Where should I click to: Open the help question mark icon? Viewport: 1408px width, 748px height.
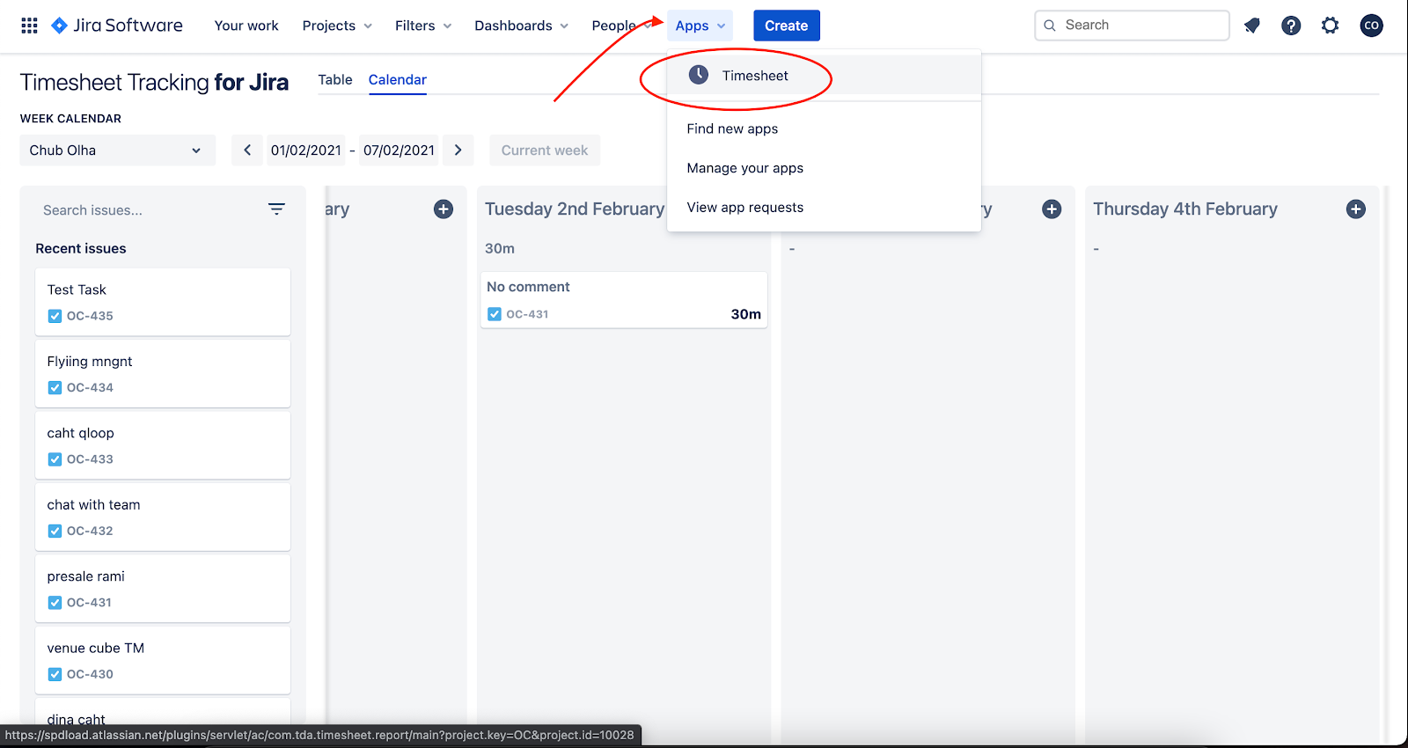coord(1291,26)
